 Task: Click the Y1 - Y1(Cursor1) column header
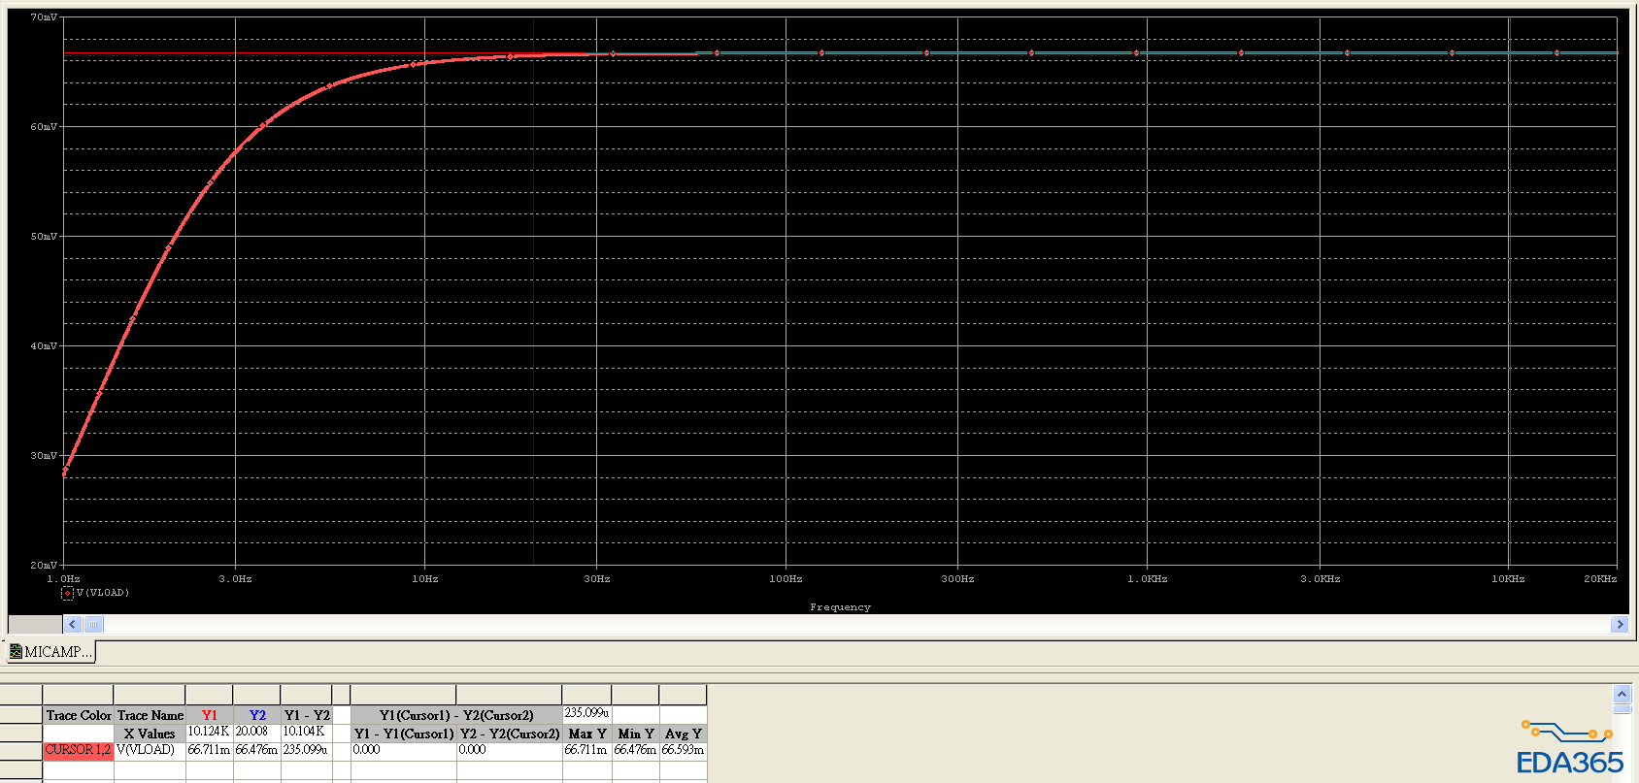click(404, 734)
